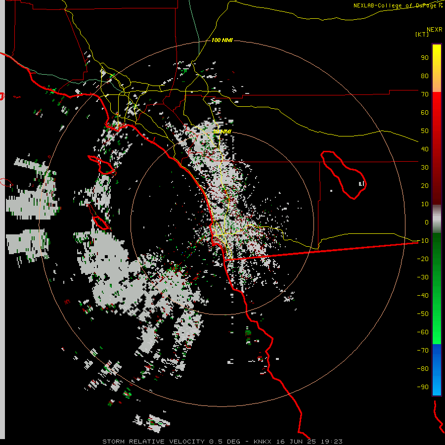Select the 50 value on velocity scale
This screenshot has height=445, width=445.
click(x=425, y=131)
